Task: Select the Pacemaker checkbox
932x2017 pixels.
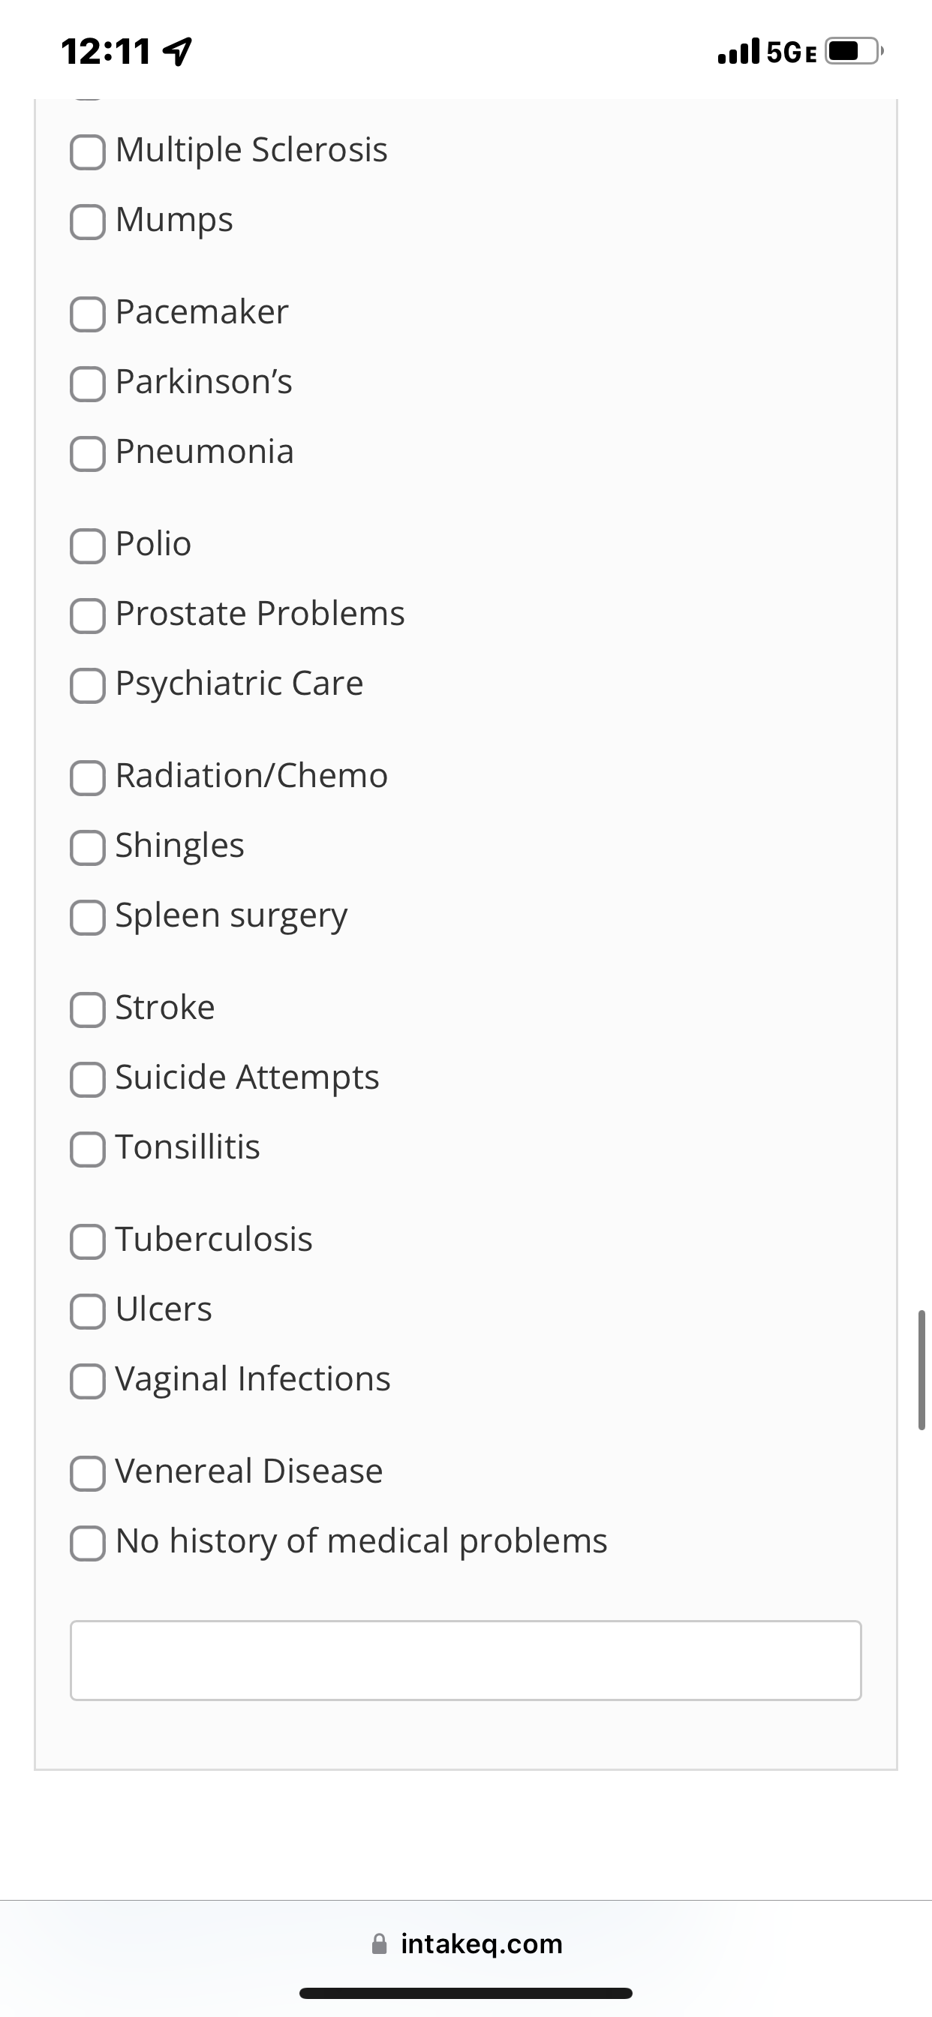Action: tap(87, 314)
